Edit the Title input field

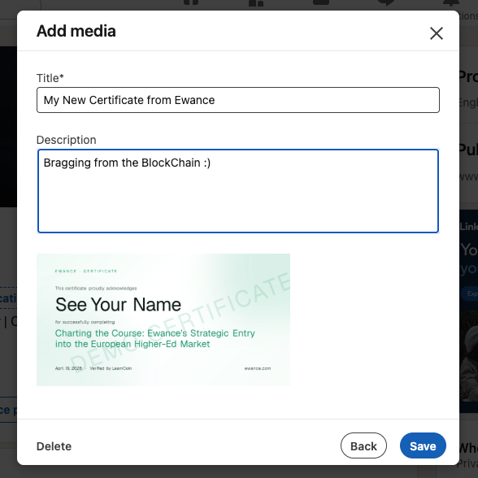coord(238,100)
